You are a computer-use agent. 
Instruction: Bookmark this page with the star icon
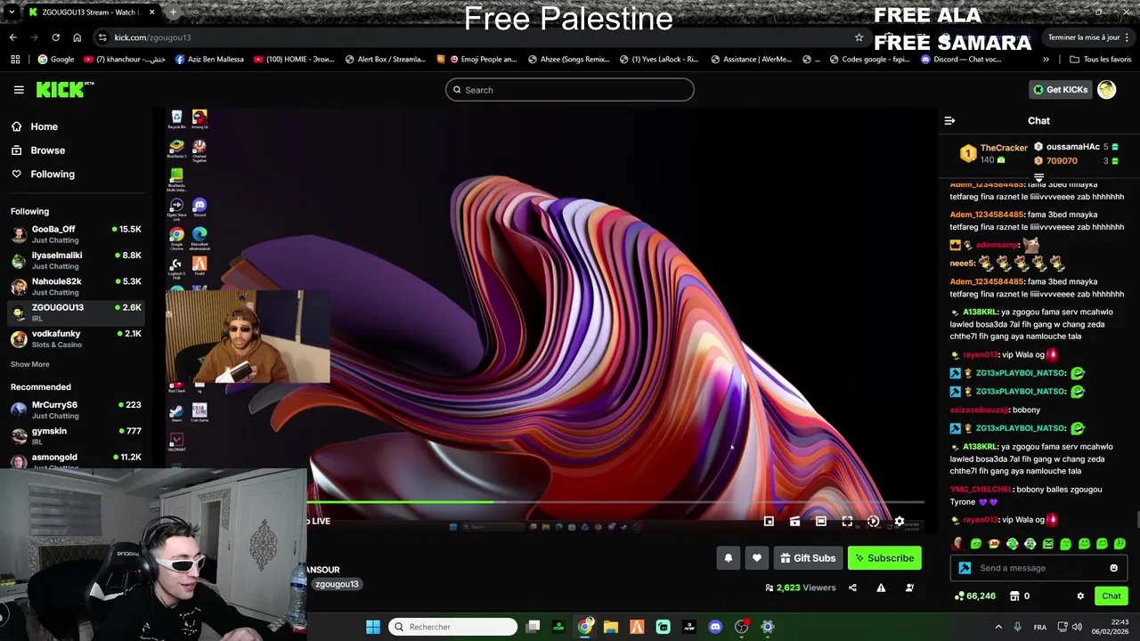pos(859,37)
